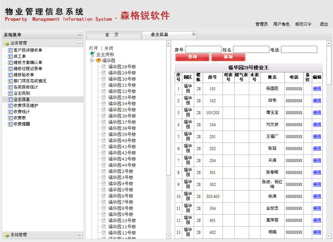Collapse the 福华园 tree node
This screenshot has height=242, width=333.
(x=92, y=60)
